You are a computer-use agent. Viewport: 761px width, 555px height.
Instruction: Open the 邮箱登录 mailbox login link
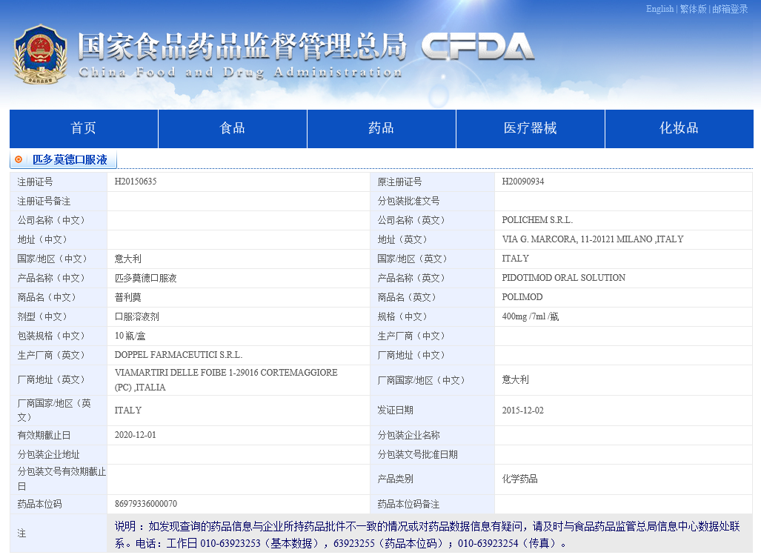(730, 9)
